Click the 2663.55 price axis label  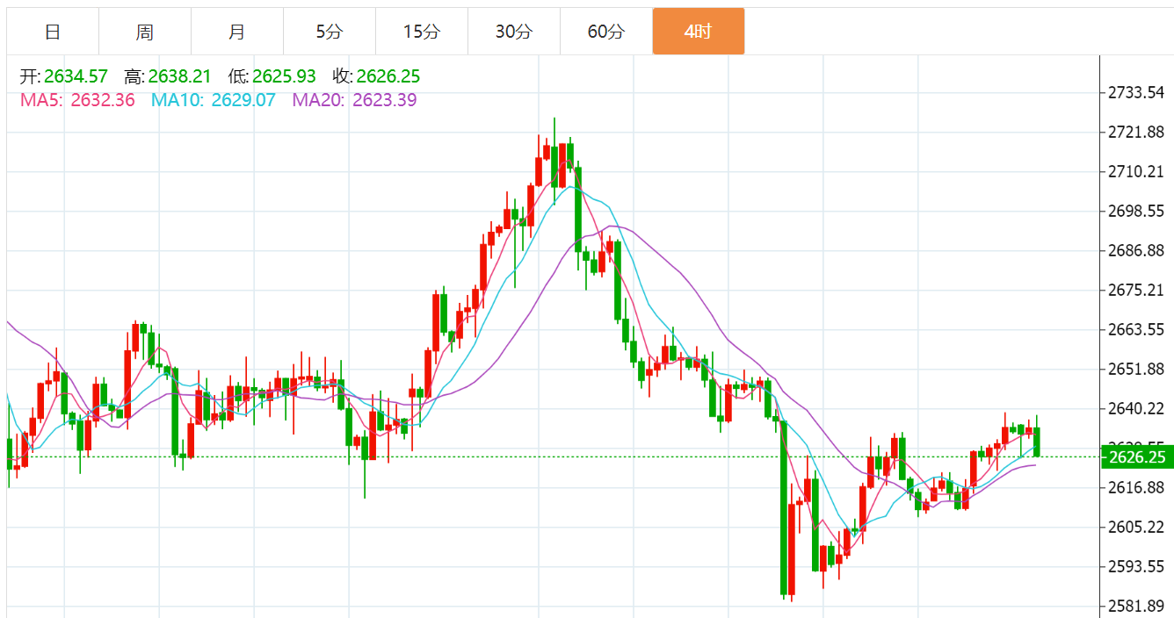pos(1136,330)
